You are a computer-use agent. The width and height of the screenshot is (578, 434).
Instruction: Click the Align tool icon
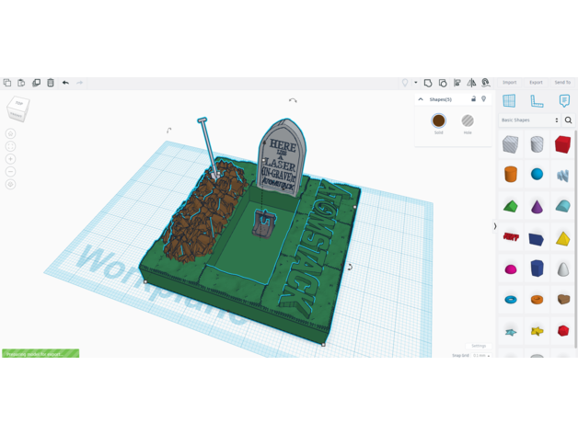[457, 83]
